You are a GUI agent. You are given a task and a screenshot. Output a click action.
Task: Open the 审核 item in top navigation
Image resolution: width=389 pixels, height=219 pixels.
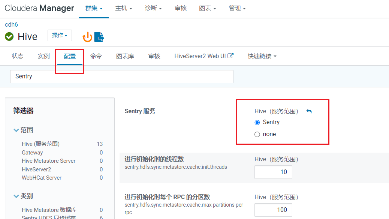click(181, 8)
